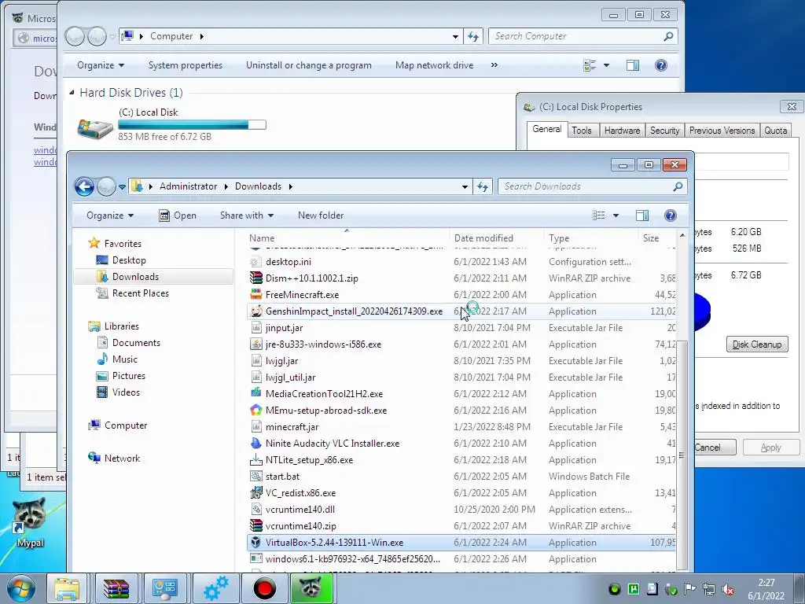
Task: Click Map network drive in Computer window
Action: tap(434, 65)
